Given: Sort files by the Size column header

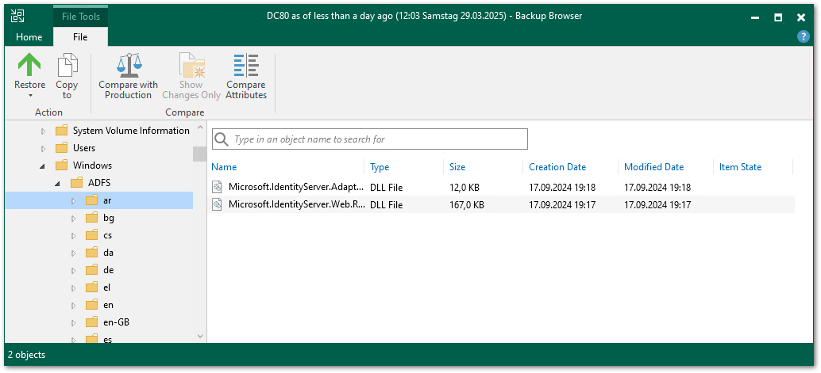Looking at the screenshot, I should (457, 167).
